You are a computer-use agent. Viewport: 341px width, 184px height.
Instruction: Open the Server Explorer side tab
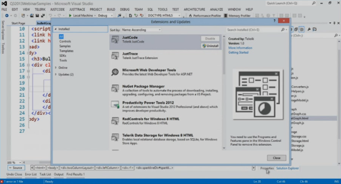coord(3,30)
